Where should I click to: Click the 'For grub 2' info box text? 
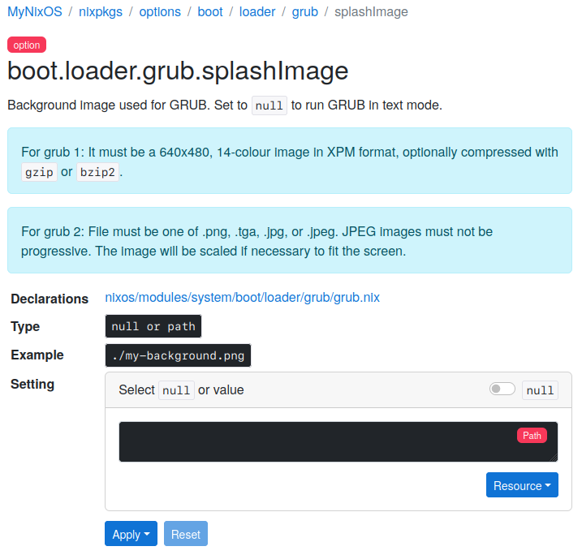tap(257, 241)
